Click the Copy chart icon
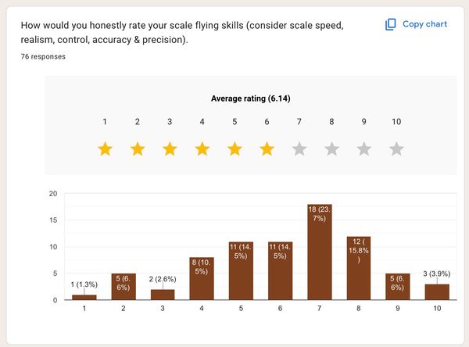This screenshot has width=469, height=347. click(x=390, y=24)
